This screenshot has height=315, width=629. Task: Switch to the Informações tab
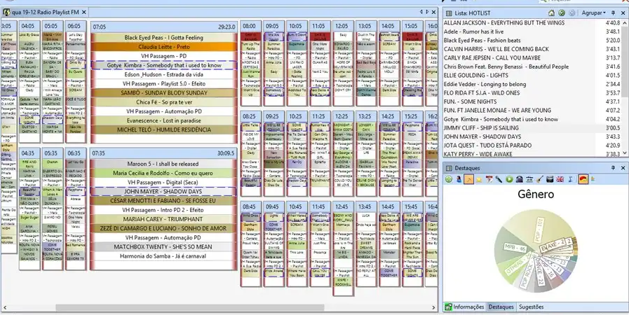pyautogui.click(x=464, y=307)
